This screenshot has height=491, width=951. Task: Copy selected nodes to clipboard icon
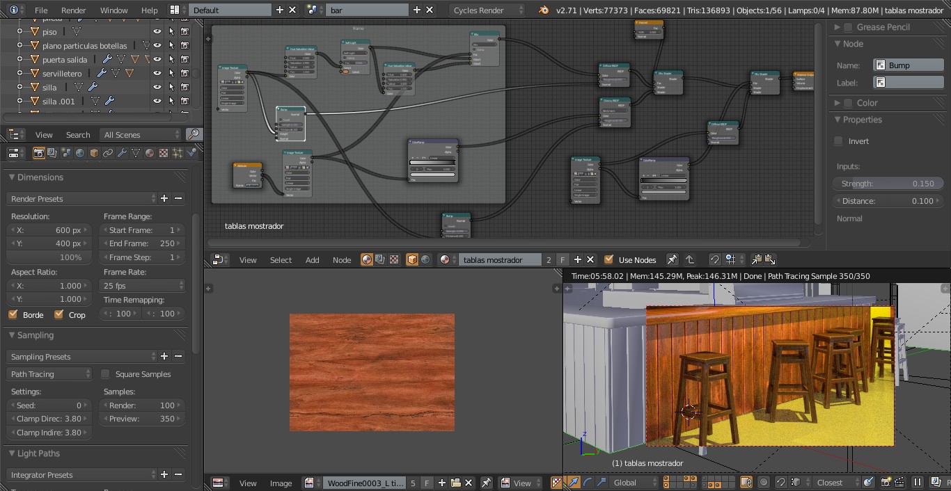757,259
